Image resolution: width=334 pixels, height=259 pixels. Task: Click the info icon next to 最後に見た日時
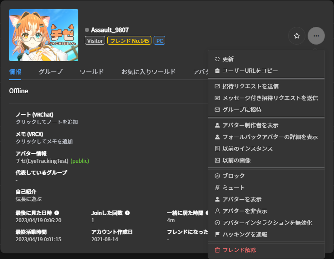57,213
